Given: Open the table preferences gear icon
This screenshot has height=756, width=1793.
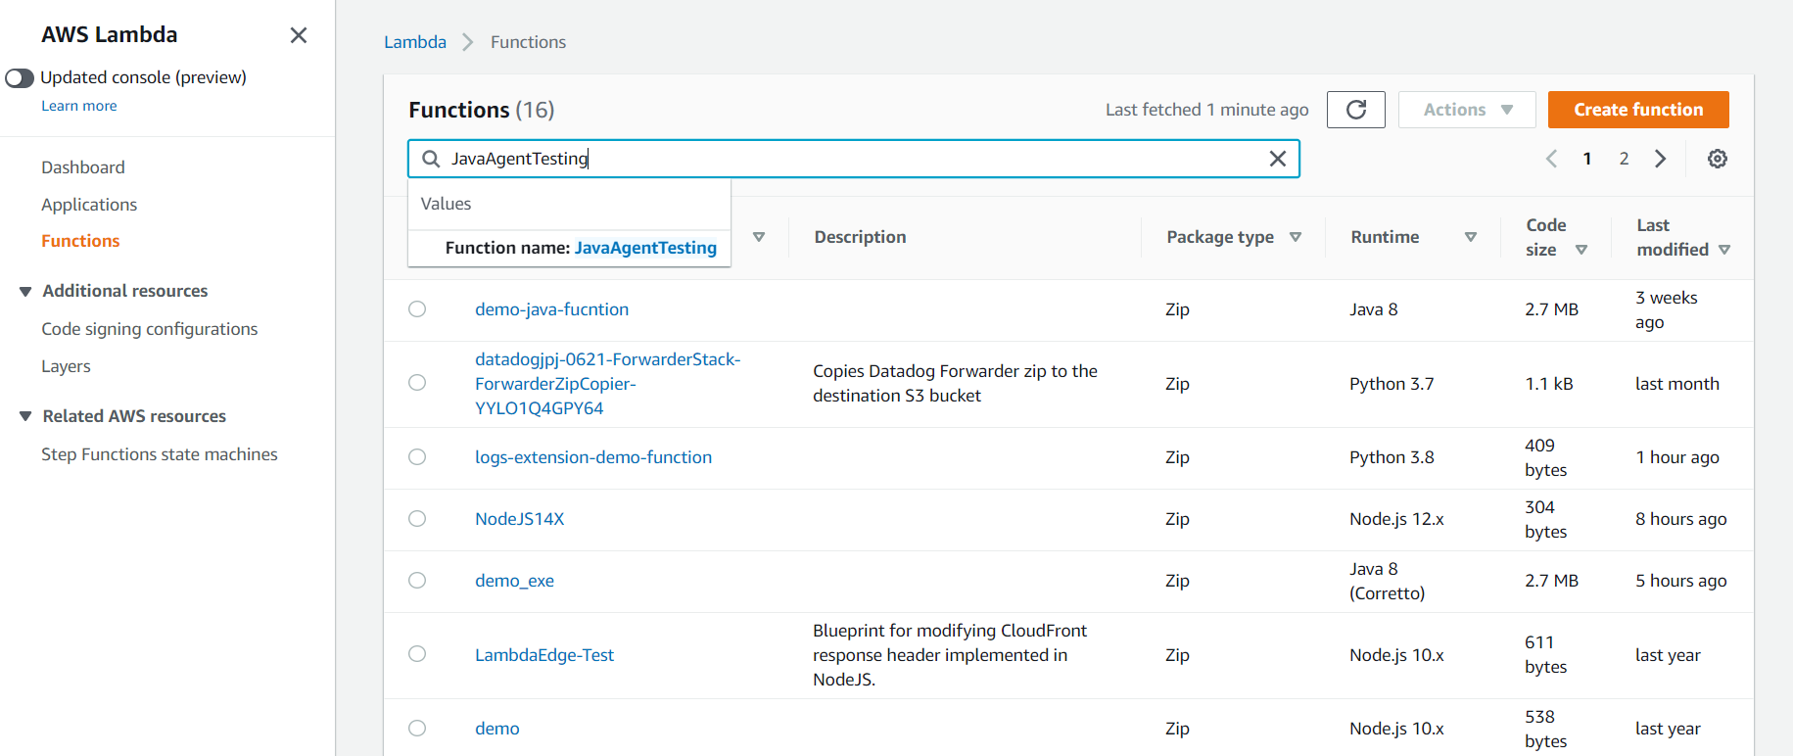Looking at the screenshot, I should 1717,159.
